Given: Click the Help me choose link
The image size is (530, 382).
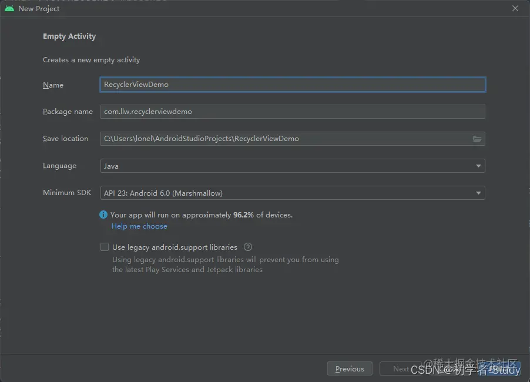Looking at the screenshot, I should coord(139,226).
